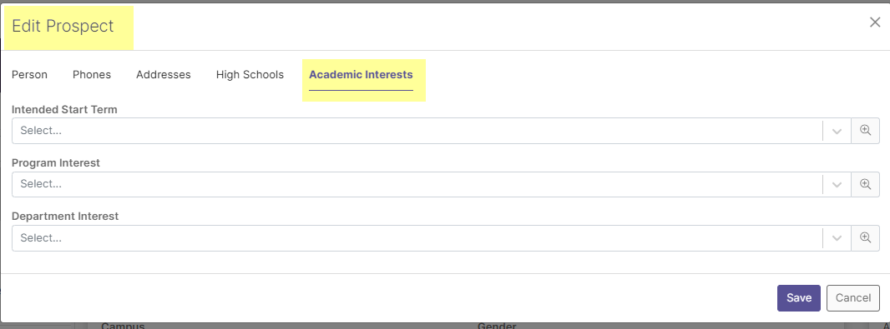890x329 pixels.
Task: Expand the Program Interest dropdown arrow
Action: (x=837, y=185)
